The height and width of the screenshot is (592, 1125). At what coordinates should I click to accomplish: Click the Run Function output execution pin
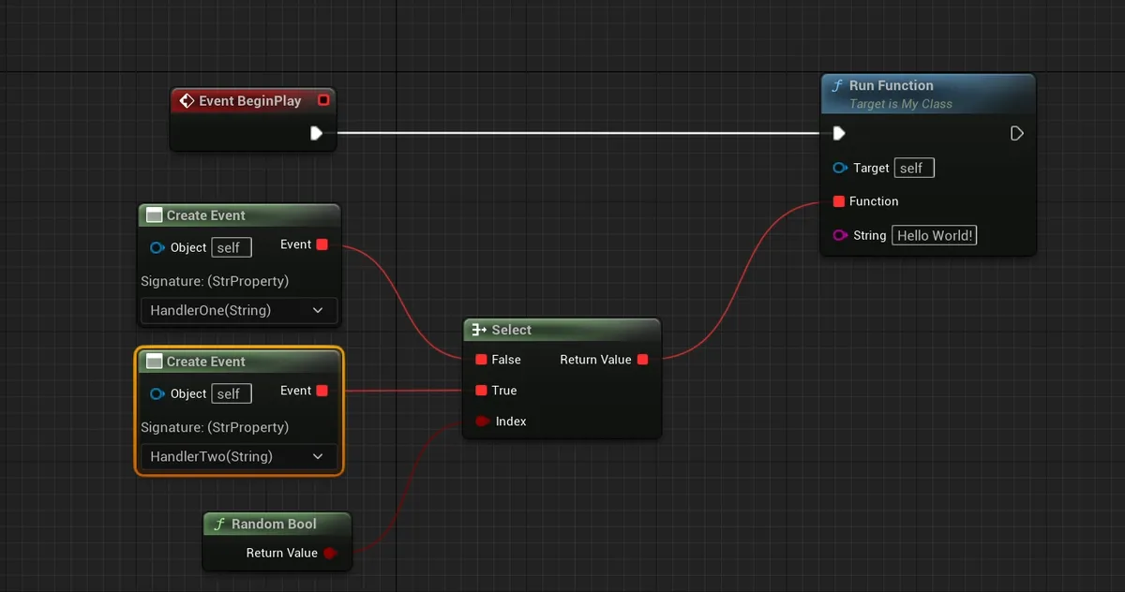pyautogui.click(x=1017, y=133)
